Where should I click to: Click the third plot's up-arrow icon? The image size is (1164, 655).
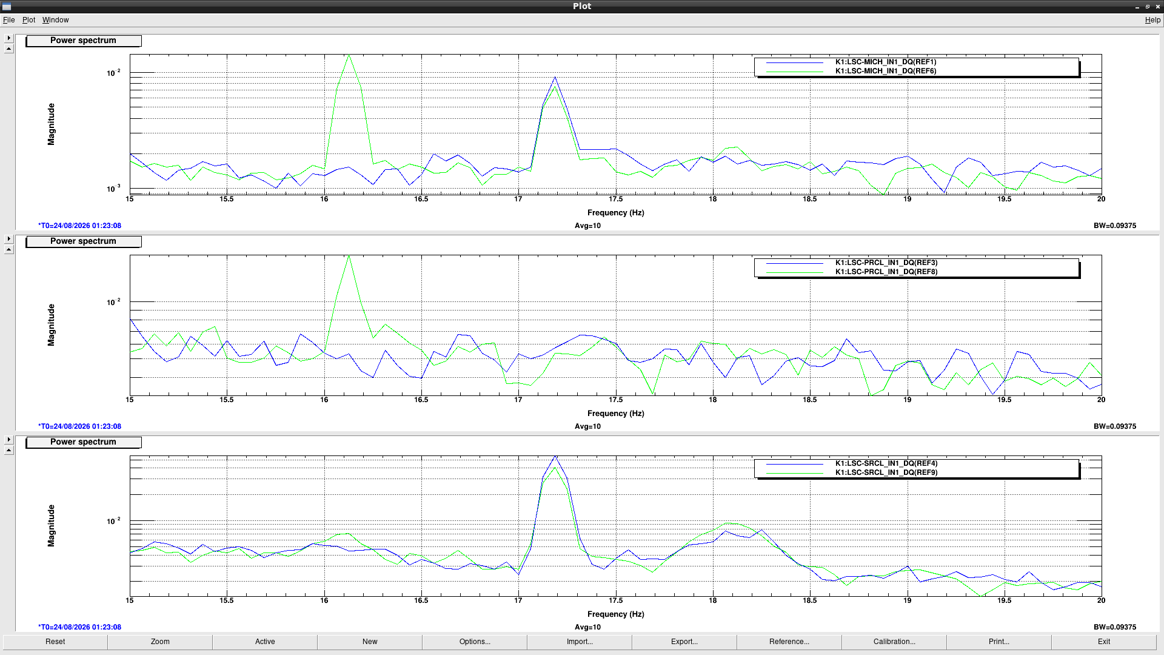[x=8, y=450]
